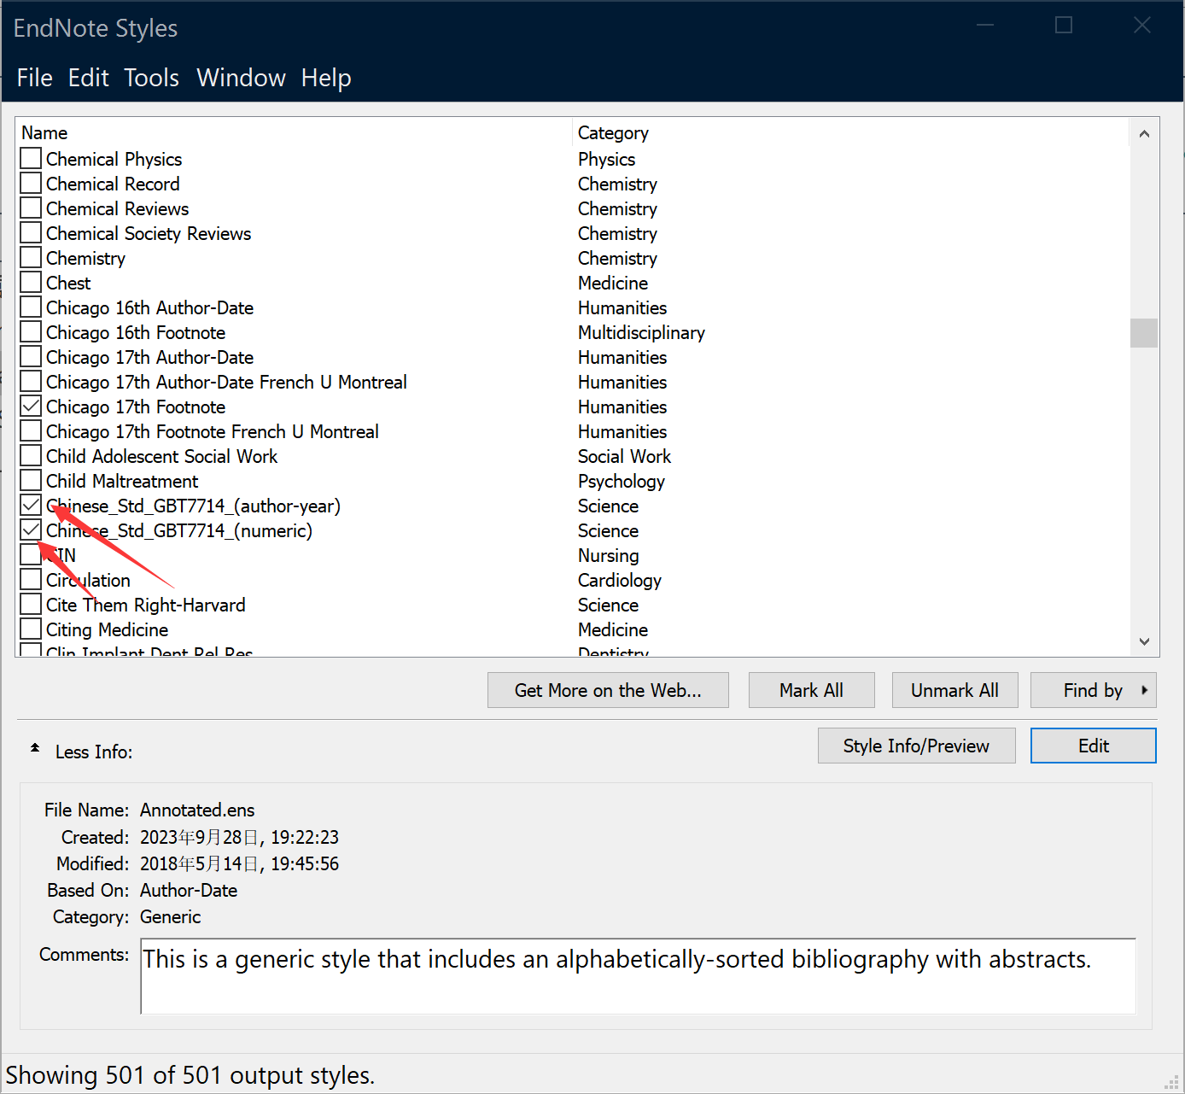Click Get More on the Web button

[x=608, y=690]
